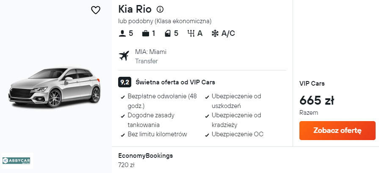Click the heart favorite icon
379x173 pixels.
96,10
